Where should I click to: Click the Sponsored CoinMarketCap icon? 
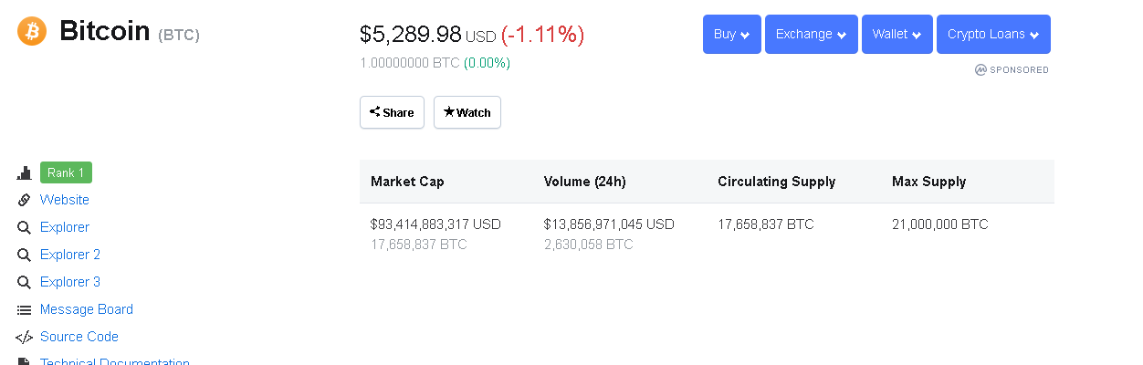pos(981,69)
